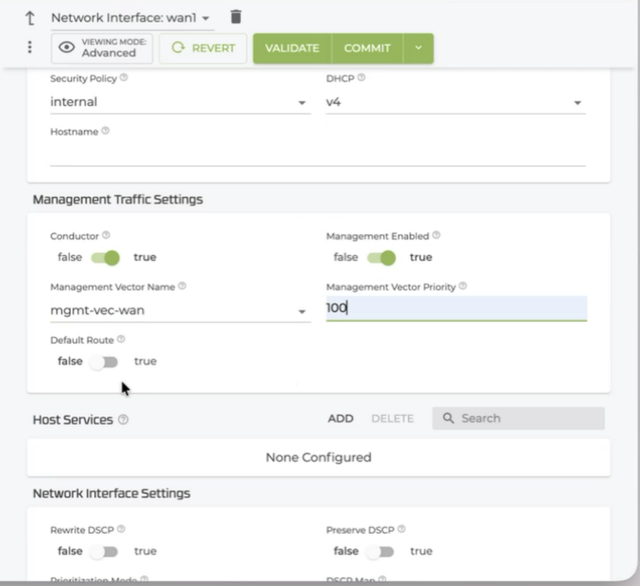Toggle the Default Route switch
Image resolution: width=640 pixels, height=586 pixels.
point(104,362)
